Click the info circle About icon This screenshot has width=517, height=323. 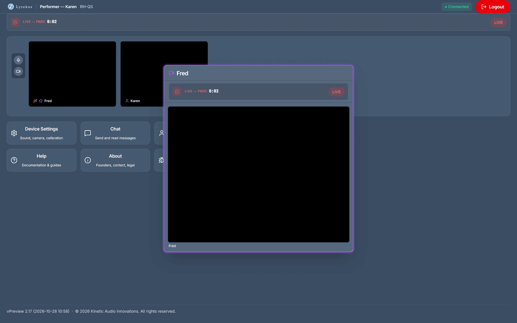[88, 160]
